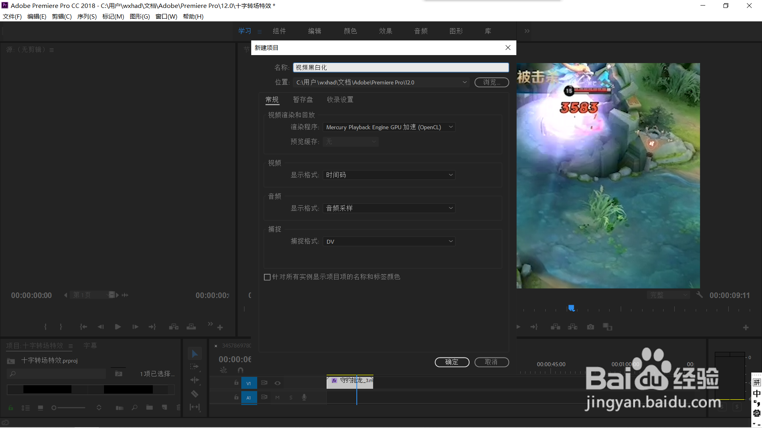The image size is (762, 428).
Task: Adjust project panel thumbnail zoom slider
Action: coord(68,408)
